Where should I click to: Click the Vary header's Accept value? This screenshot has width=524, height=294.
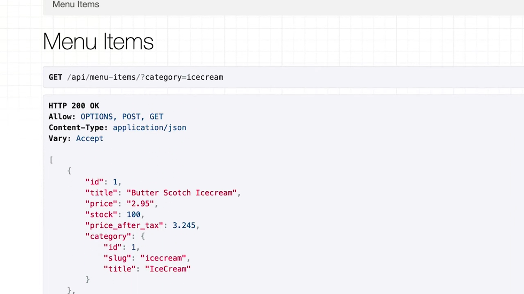click(89, 138)
